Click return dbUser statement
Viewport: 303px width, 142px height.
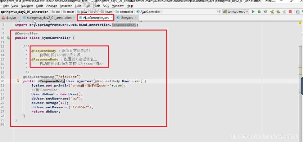(x=46, y=112)
